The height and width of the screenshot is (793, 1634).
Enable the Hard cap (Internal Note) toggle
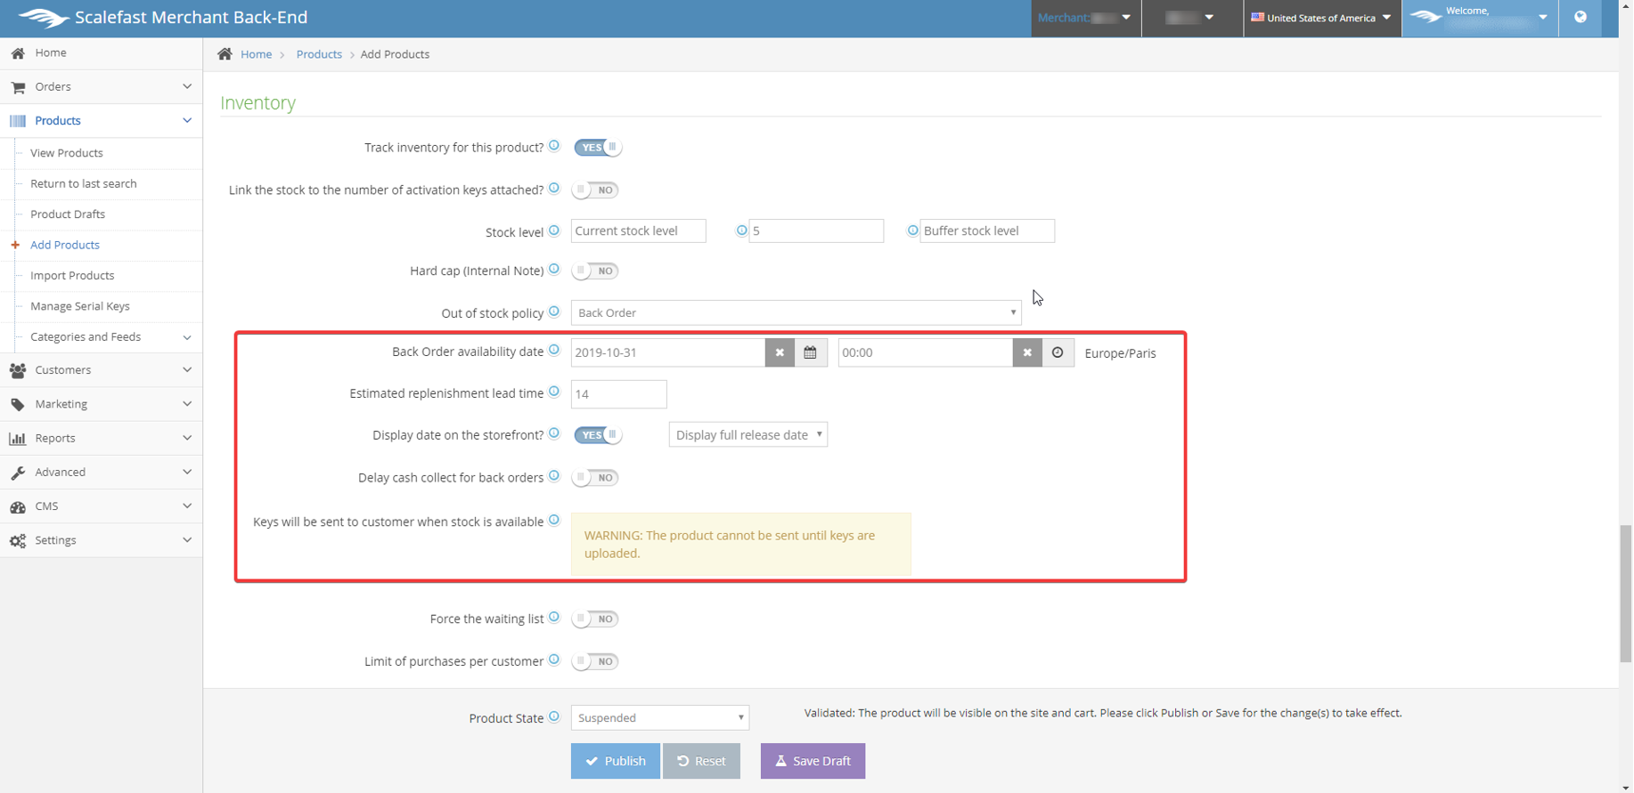point(596,271)
